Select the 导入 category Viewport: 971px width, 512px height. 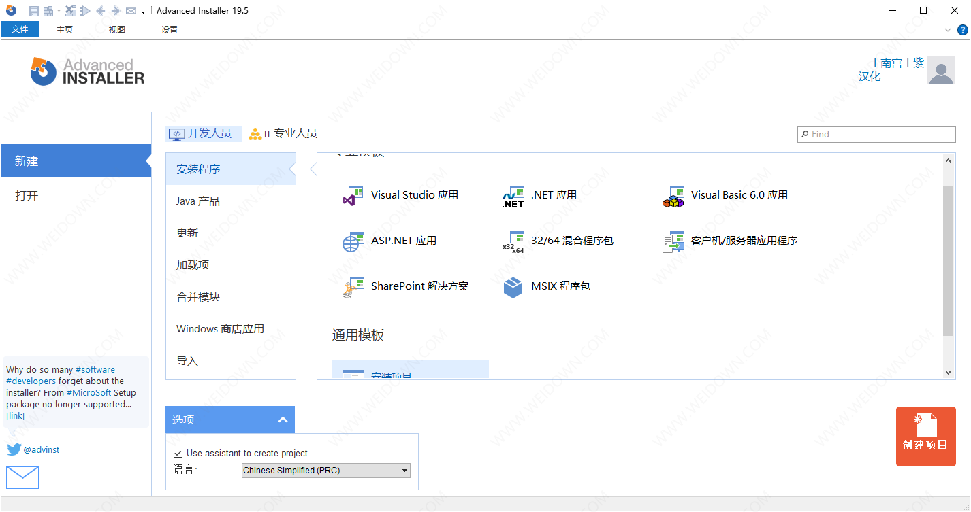231,360
